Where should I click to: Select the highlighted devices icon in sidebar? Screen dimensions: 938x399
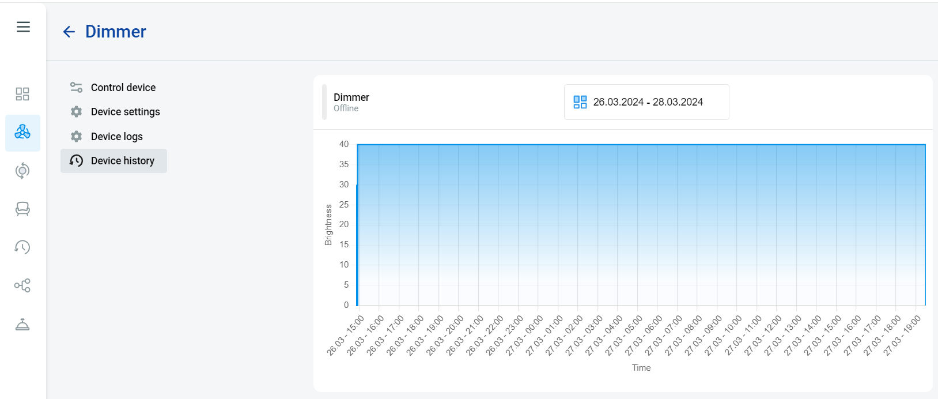(x=22, y=133)
